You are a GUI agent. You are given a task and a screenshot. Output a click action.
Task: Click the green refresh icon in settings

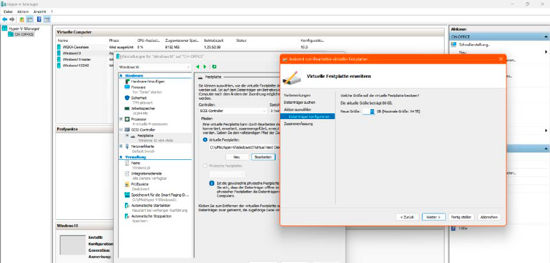pyautogui.click(x=214, y=67)
